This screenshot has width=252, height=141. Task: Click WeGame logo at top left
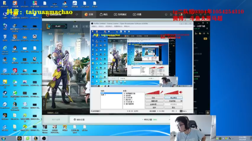(x=54, y=14)
